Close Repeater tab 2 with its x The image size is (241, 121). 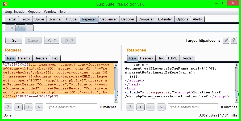pyautogui.click(x=22, y=28)
